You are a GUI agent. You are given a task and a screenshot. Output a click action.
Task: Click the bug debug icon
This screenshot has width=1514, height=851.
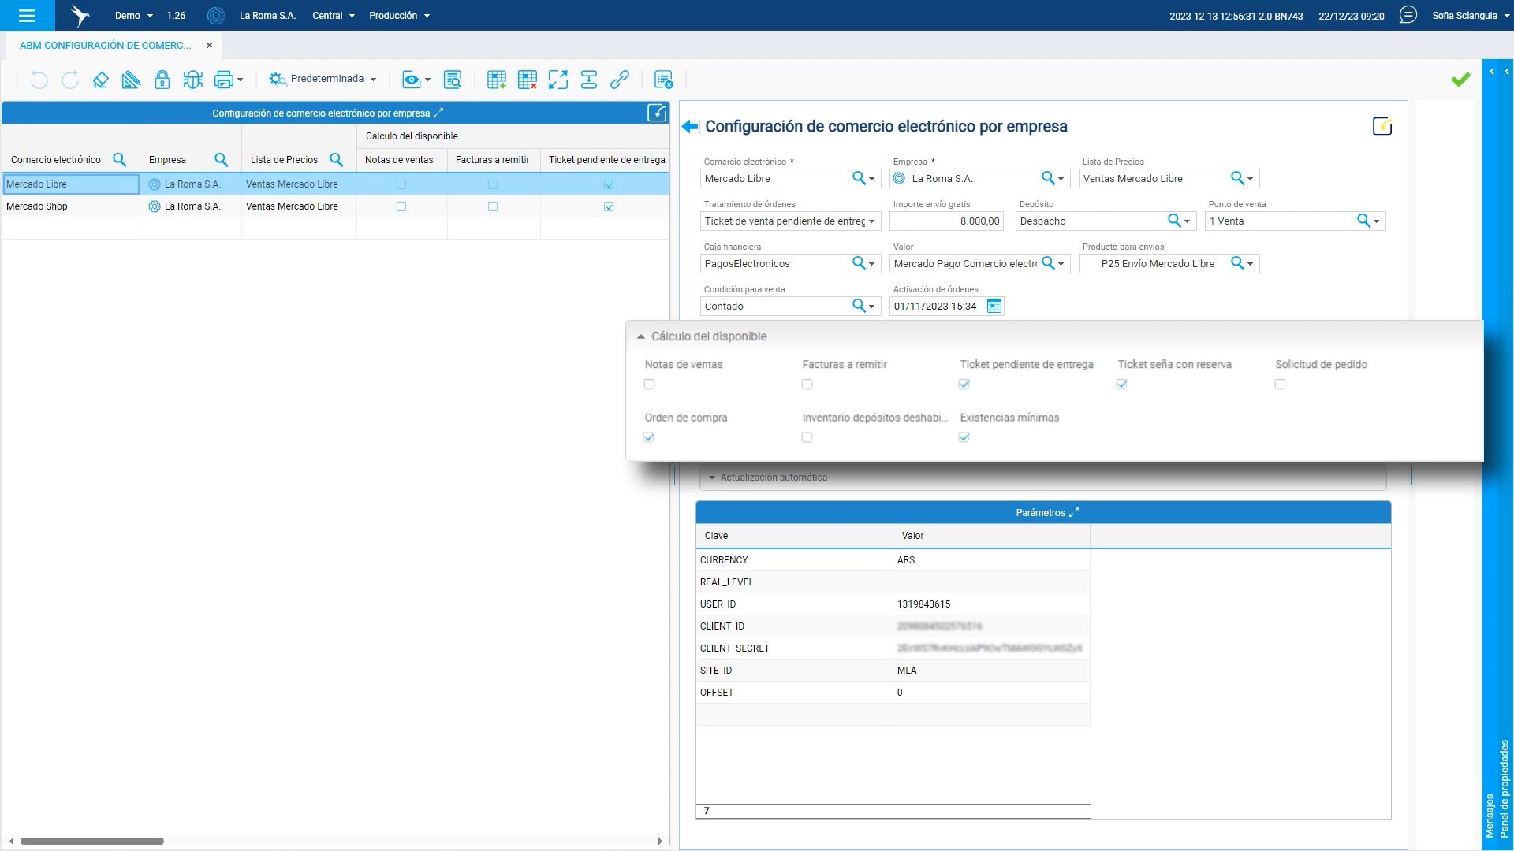tap(192, 80)
